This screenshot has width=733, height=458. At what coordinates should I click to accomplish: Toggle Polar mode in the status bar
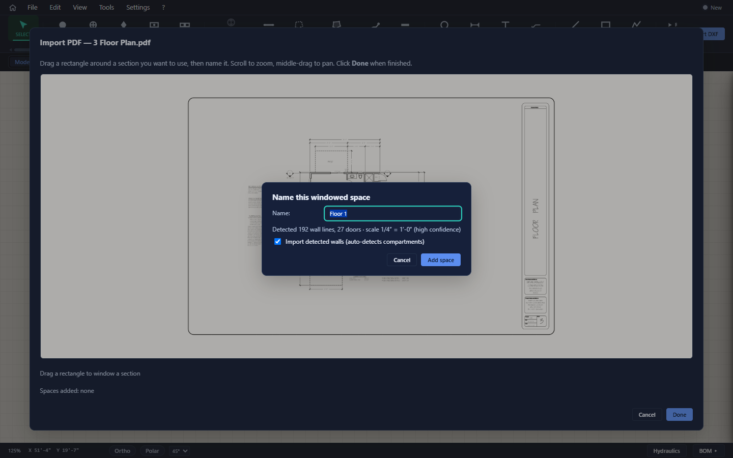[152, 451]
